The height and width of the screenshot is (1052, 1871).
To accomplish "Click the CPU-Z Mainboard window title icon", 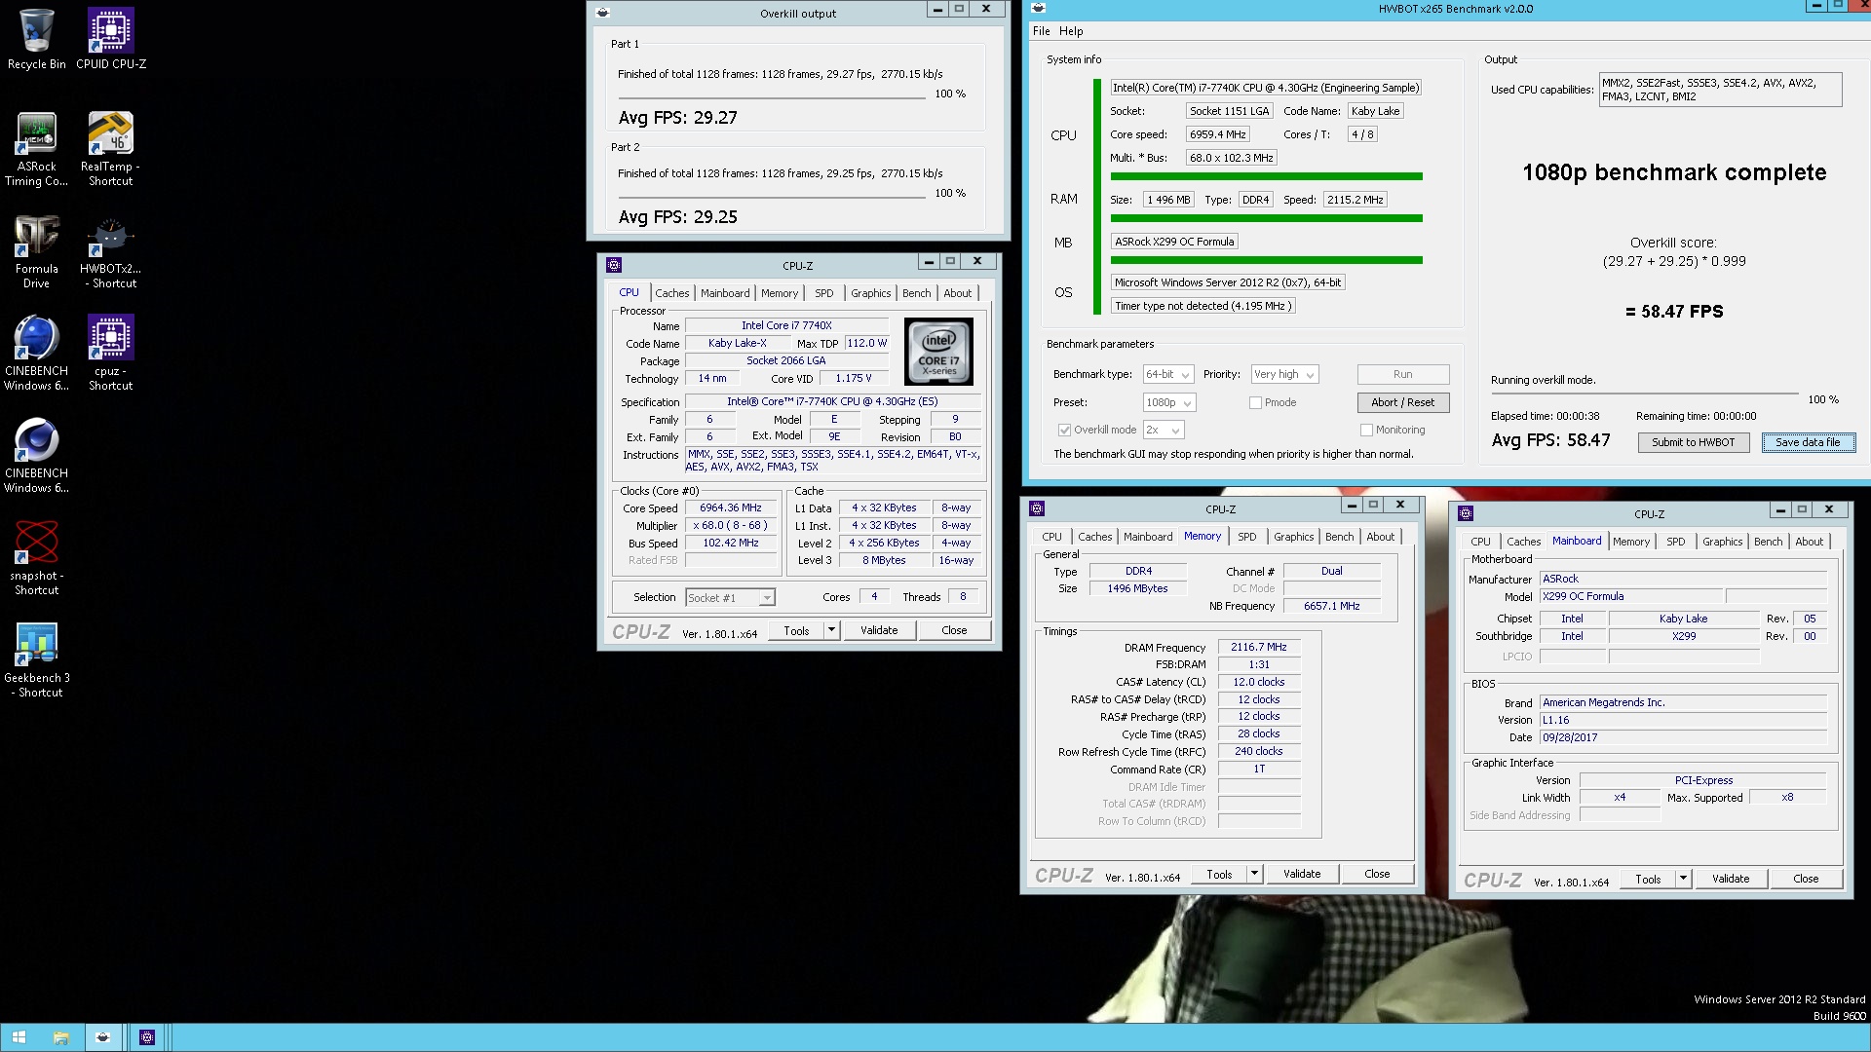I will tap(1466, 513).
